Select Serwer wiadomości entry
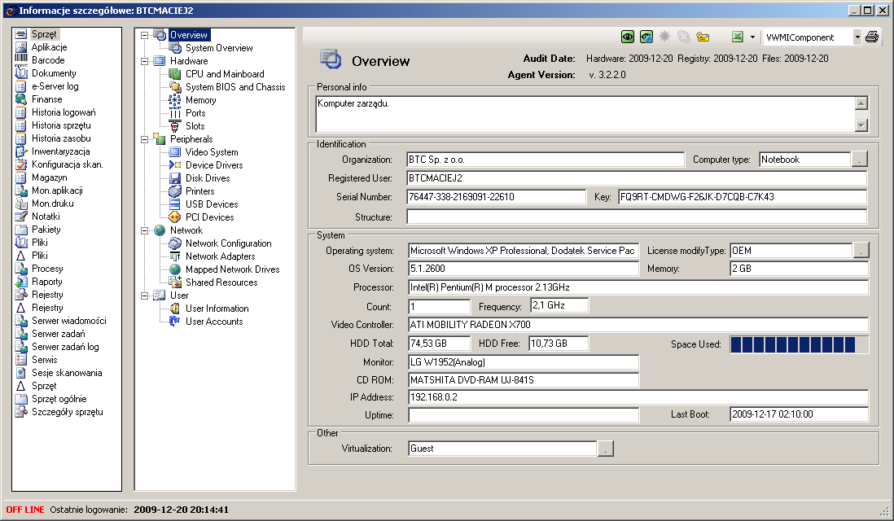 point(69,321)
